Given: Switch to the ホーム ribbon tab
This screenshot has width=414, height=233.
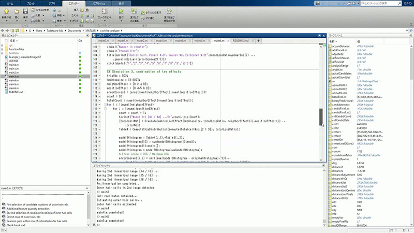Looking at the screenshot, I should [10, 4].
